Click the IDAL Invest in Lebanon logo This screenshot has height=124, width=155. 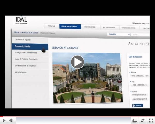[x=21, y=20]
